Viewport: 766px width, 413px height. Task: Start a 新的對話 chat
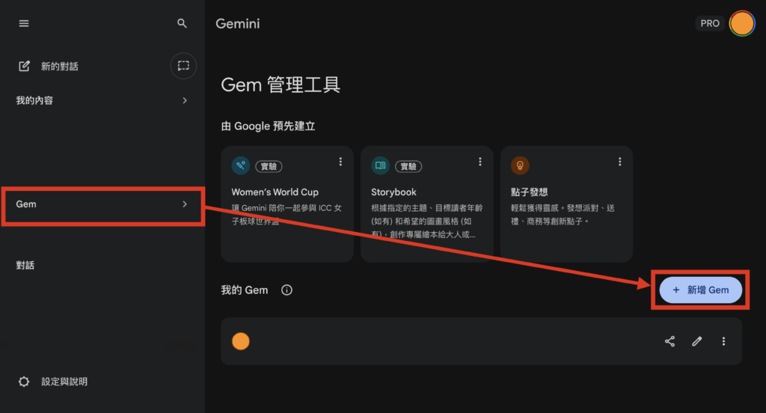click(59, 66)
